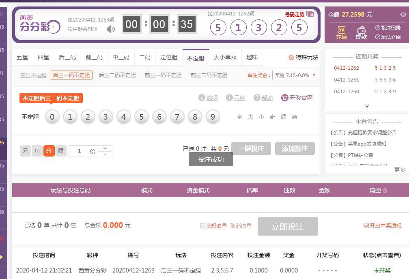Pick number ball 0
This screenshot has width=409, height=279.
52,117
